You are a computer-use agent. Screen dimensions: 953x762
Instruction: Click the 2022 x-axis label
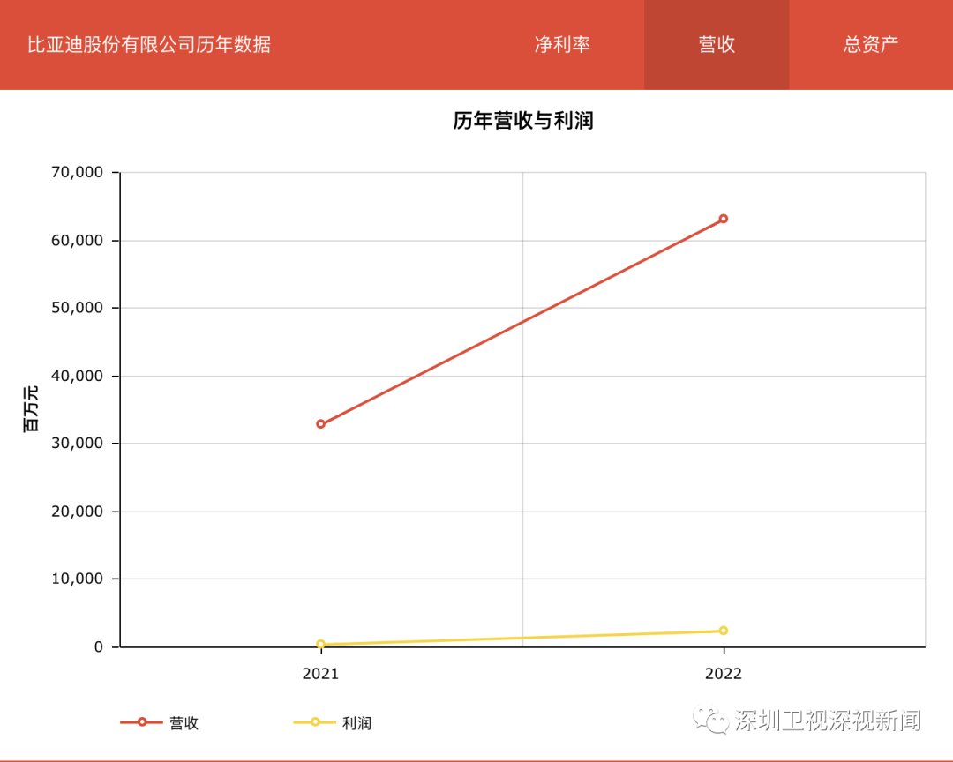click(724, 674)
